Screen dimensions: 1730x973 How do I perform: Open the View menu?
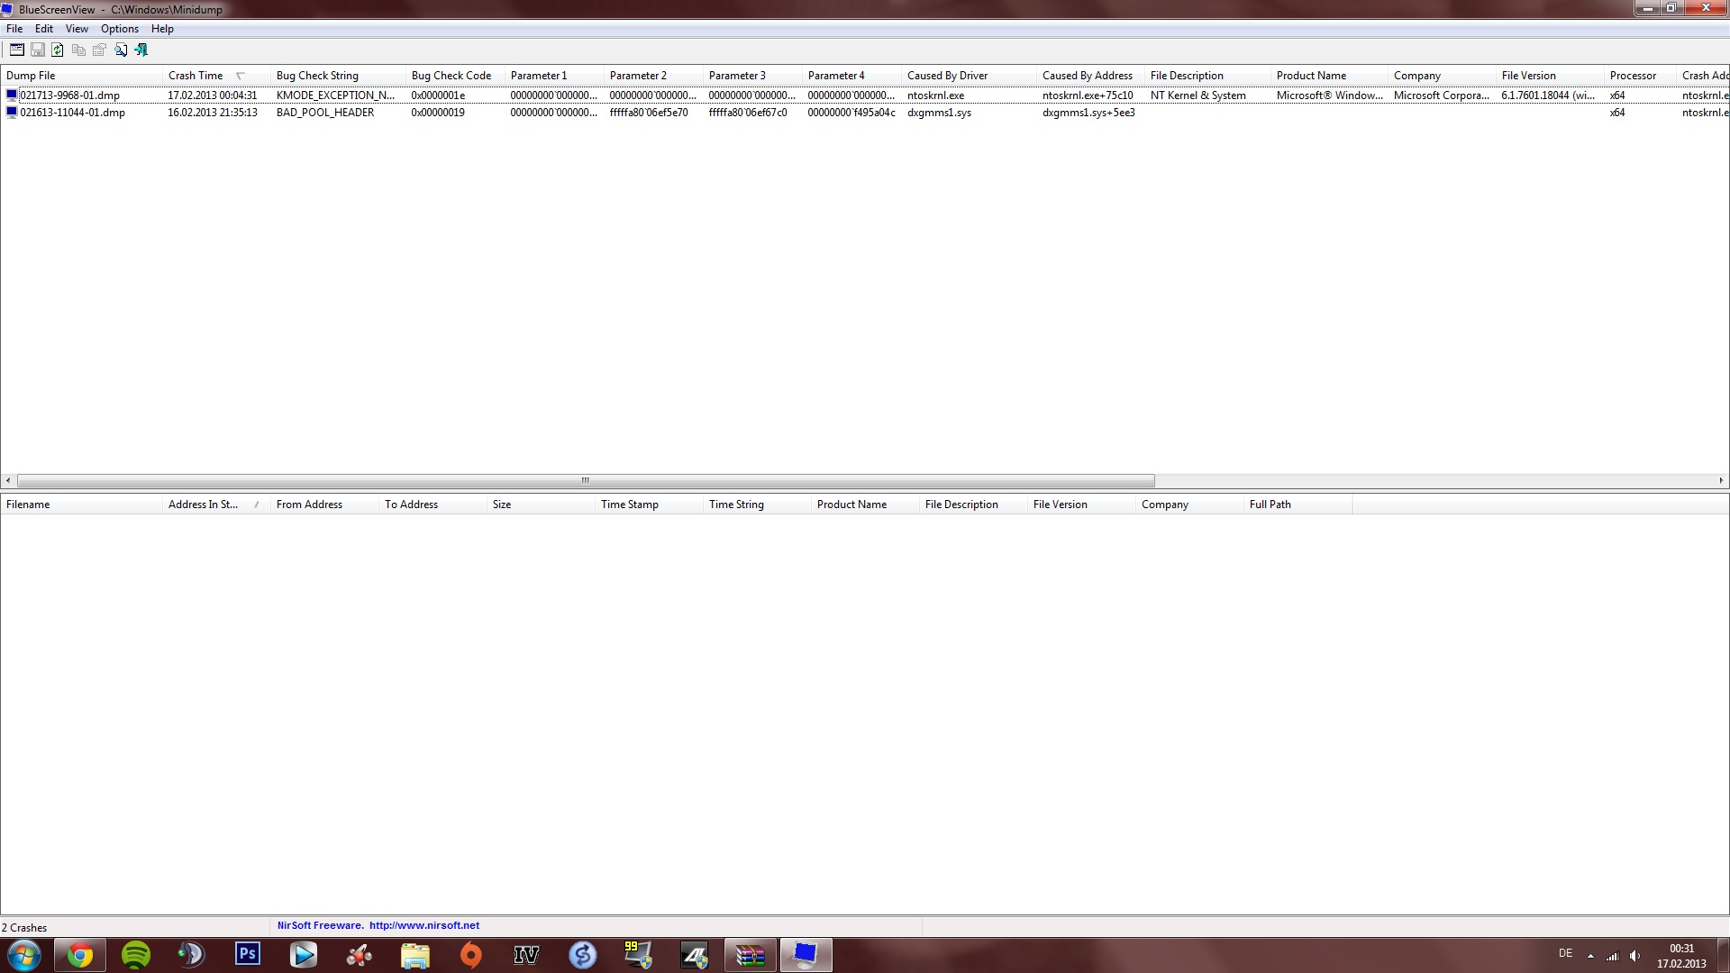[x=77, y=29]
